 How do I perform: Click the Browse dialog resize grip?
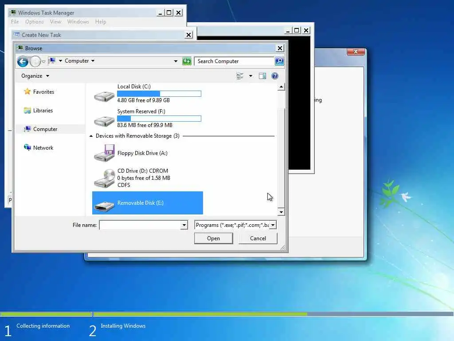(x=283, y=247)
